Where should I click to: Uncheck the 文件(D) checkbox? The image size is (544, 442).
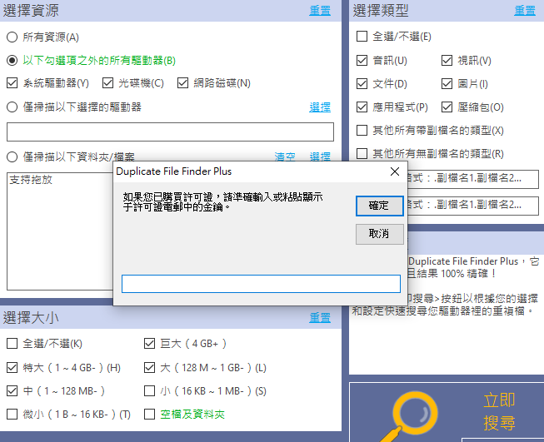(362, 84)
